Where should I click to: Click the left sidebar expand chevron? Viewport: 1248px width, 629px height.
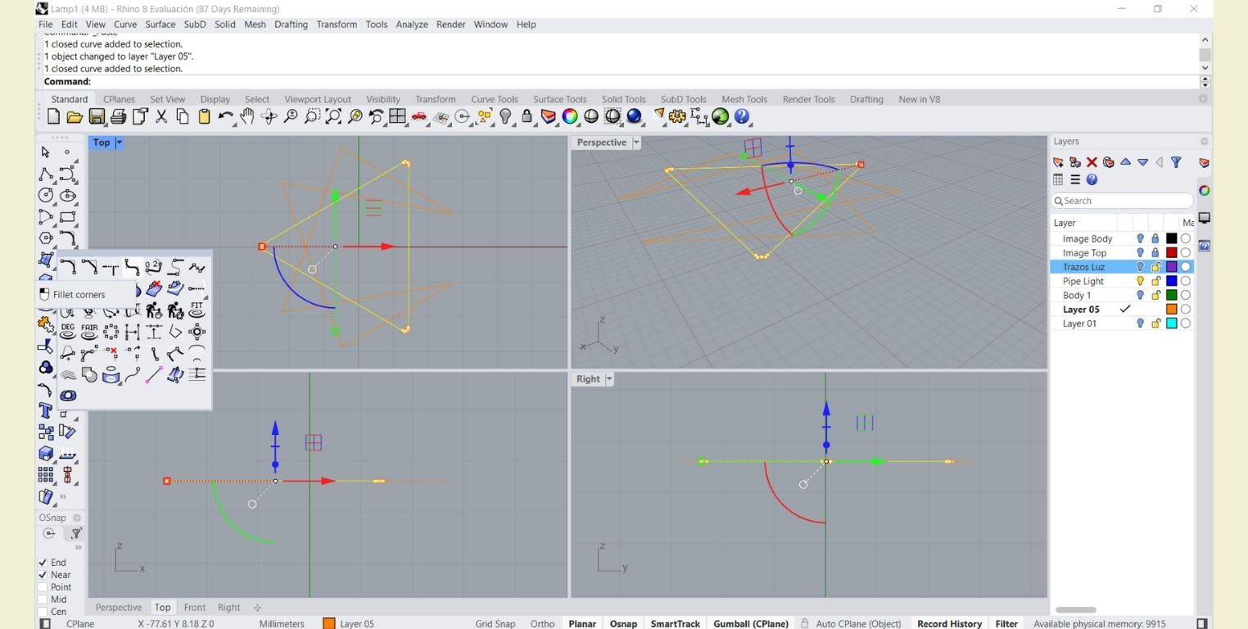[x=63, y=496]
